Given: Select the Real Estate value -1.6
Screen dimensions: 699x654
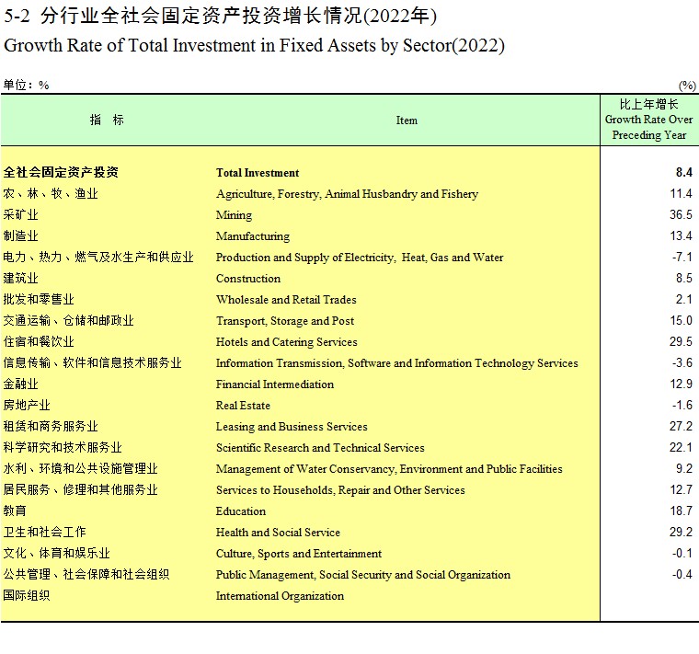Looking at the screenshot, I should pos(682,405).
